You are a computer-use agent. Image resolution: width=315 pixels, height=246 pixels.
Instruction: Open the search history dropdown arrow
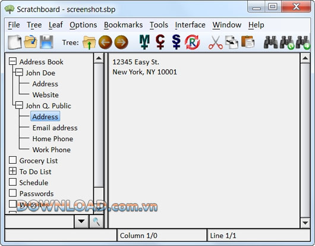81,222
